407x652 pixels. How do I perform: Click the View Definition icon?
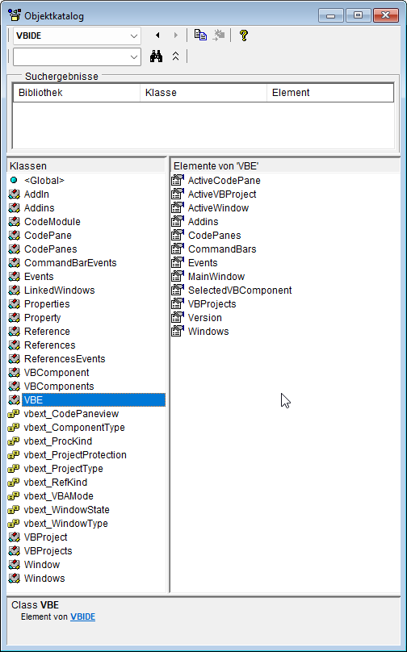pyautogui.click(x=219, y=36)
